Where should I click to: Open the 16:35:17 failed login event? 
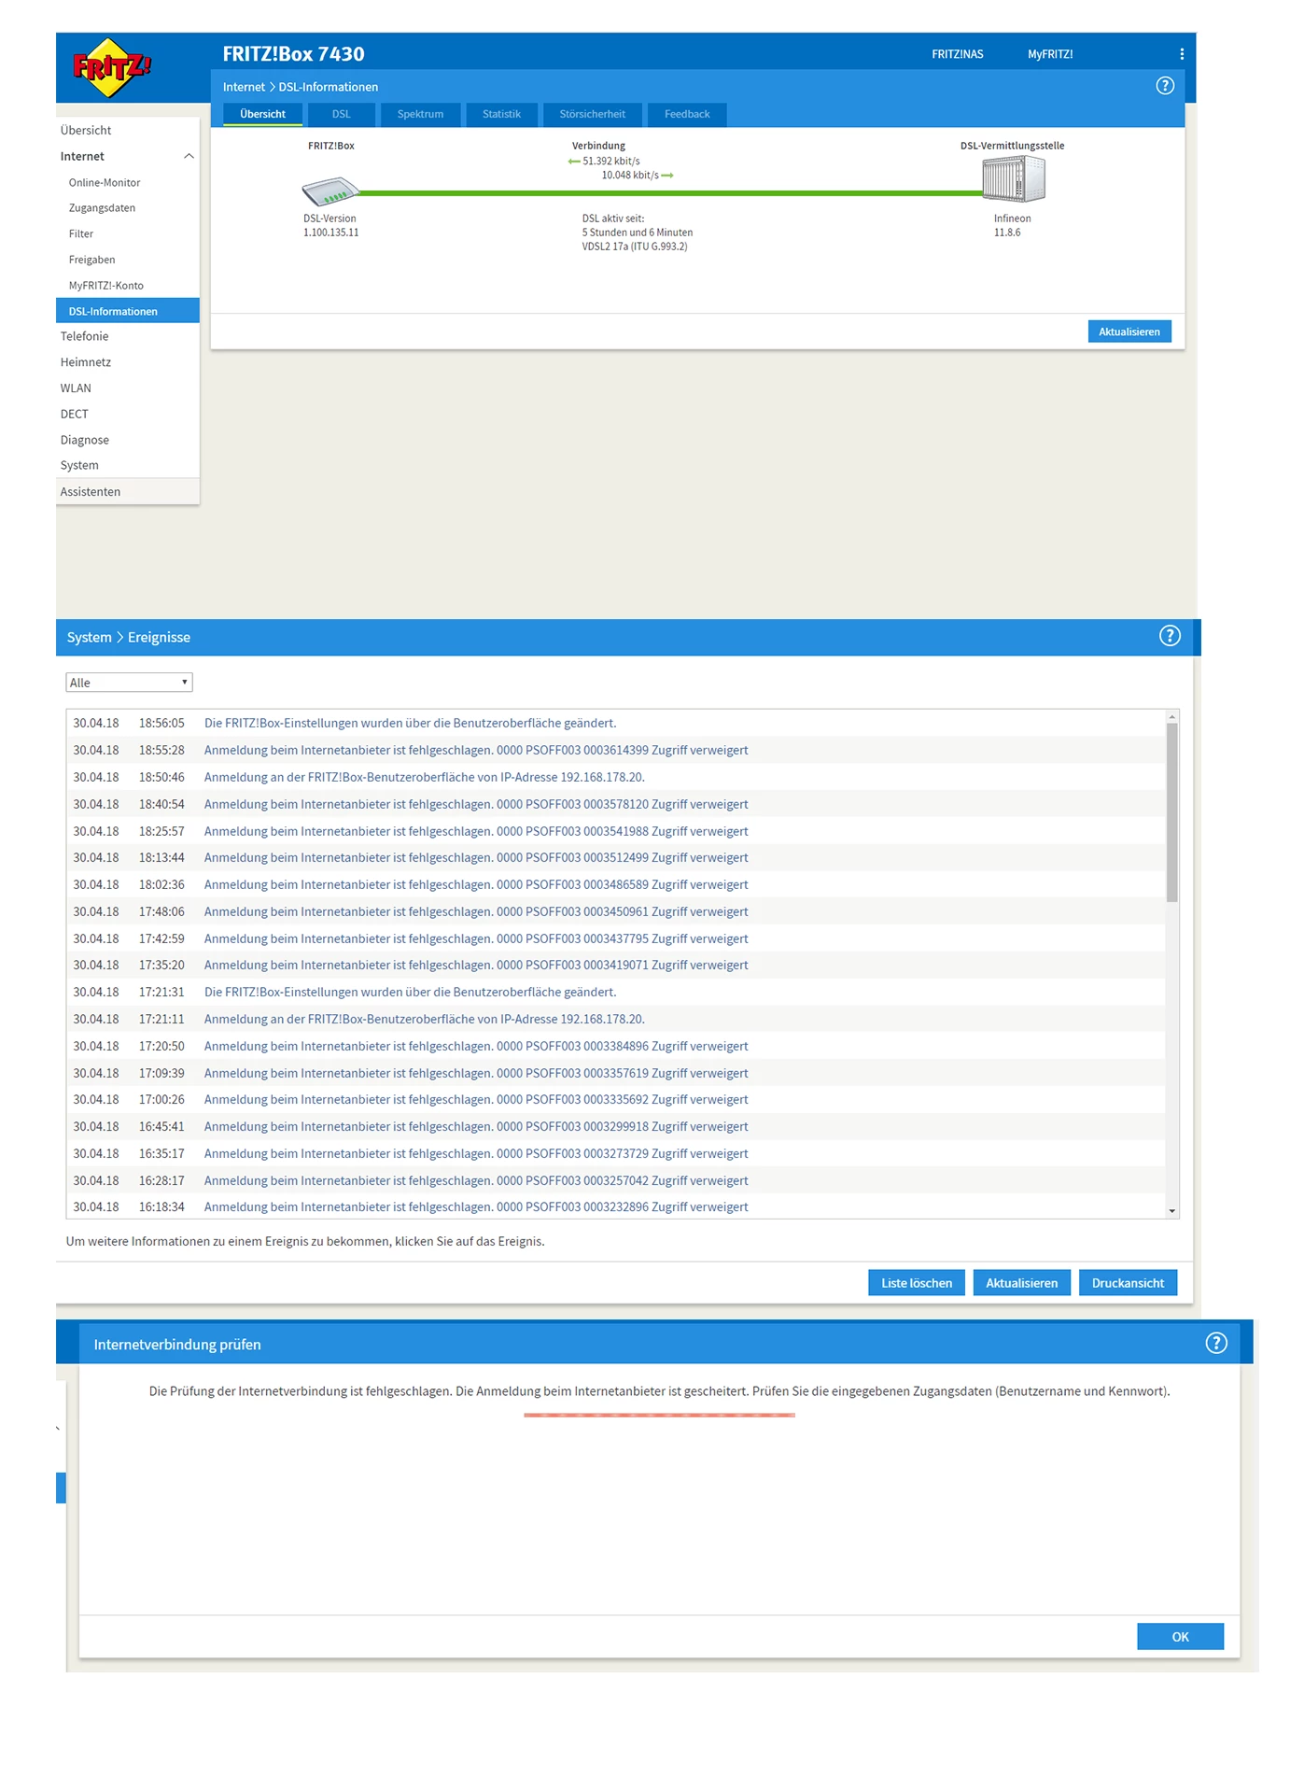616,1153
